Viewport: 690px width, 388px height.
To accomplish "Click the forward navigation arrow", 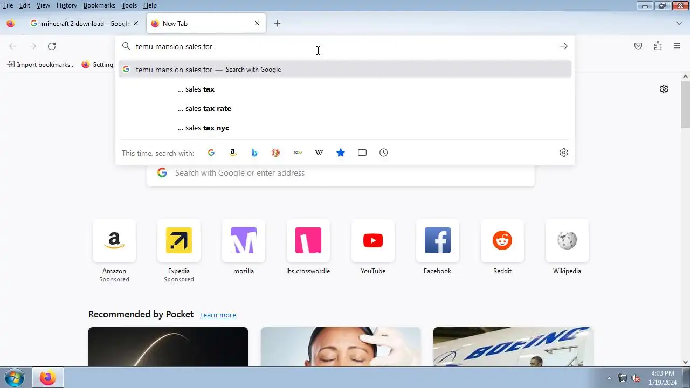I will tap(32, 46).
